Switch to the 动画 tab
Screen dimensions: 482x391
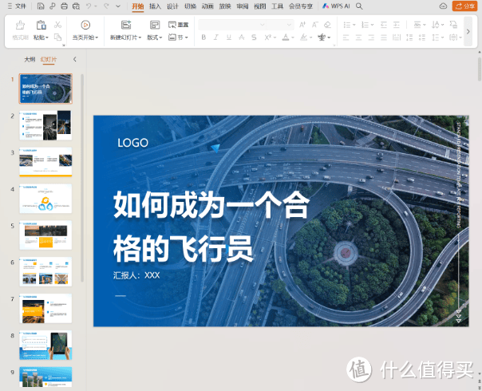[x=207, y=6]
